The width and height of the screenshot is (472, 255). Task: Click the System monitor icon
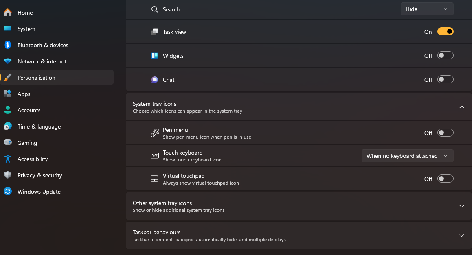click(7, 28)
